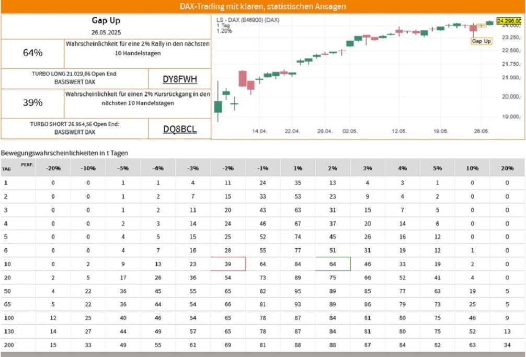Image resolution: width=526 pixels, height=357 pixels.
Task: Select the Gap Up title heading
Action: [106, 20]
